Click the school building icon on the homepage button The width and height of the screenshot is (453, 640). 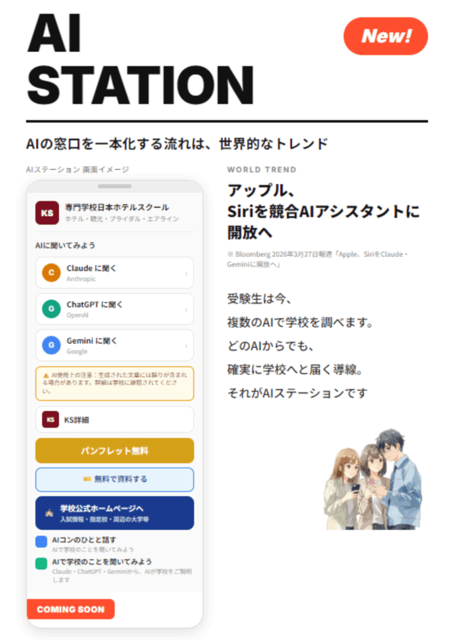pos(49,513)
